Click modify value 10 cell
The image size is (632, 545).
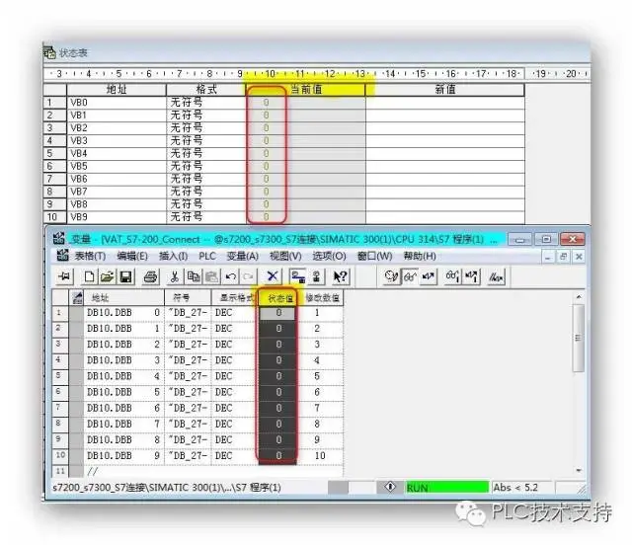pyautogui.click(x=320, y=455)
